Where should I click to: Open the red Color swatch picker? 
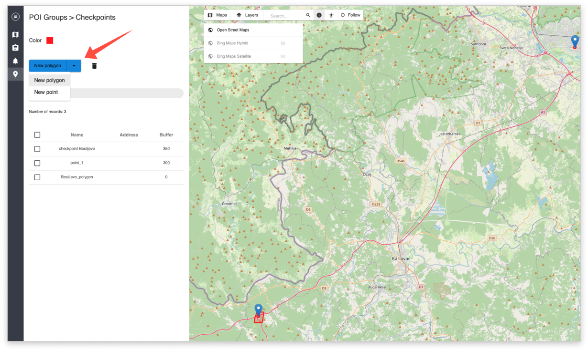coord(50,41)
